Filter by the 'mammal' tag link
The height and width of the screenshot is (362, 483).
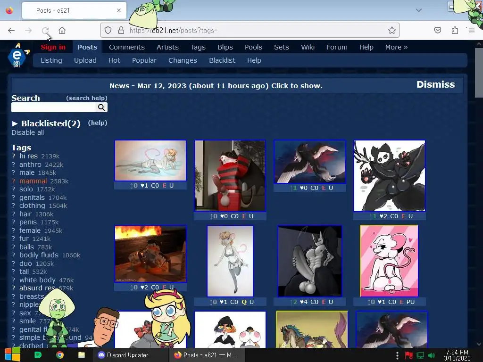(x=33, y=181)
